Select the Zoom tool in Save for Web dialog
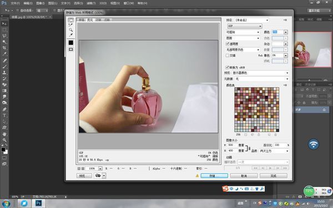333x208 pixels. 70,30
